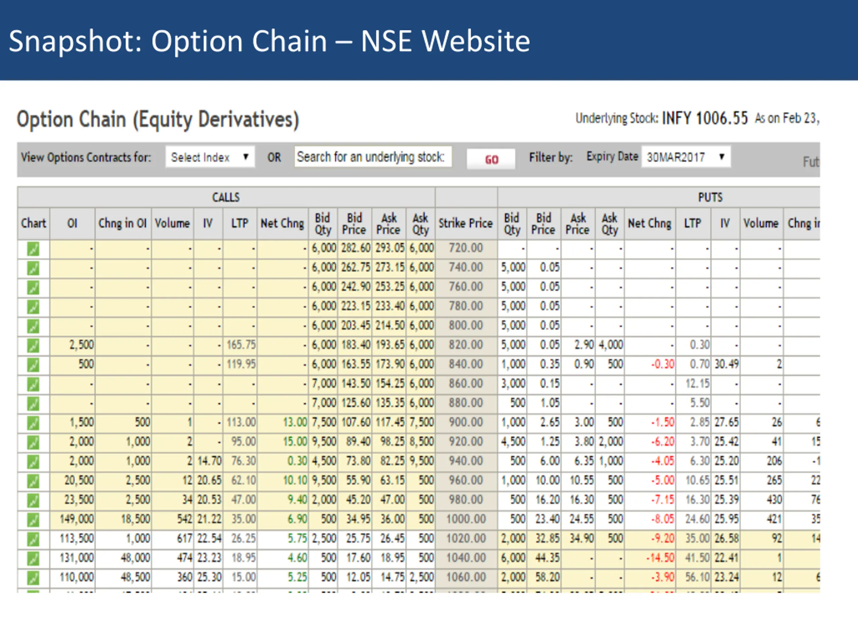Expand the Expiry Date 30MAR2017 dropdown
Image resolution: width=858 pixels, height=644 pixels.
tap(686, 157)
